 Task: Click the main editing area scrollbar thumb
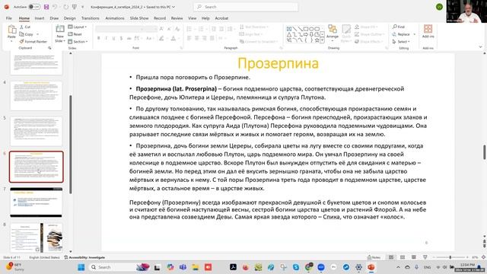pyautogui.click(x=484, y=152)
